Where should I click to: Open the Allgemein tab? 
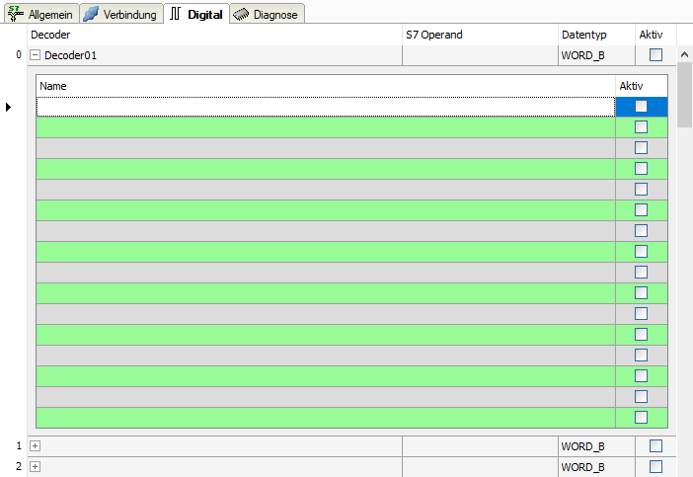coord(51,15)
